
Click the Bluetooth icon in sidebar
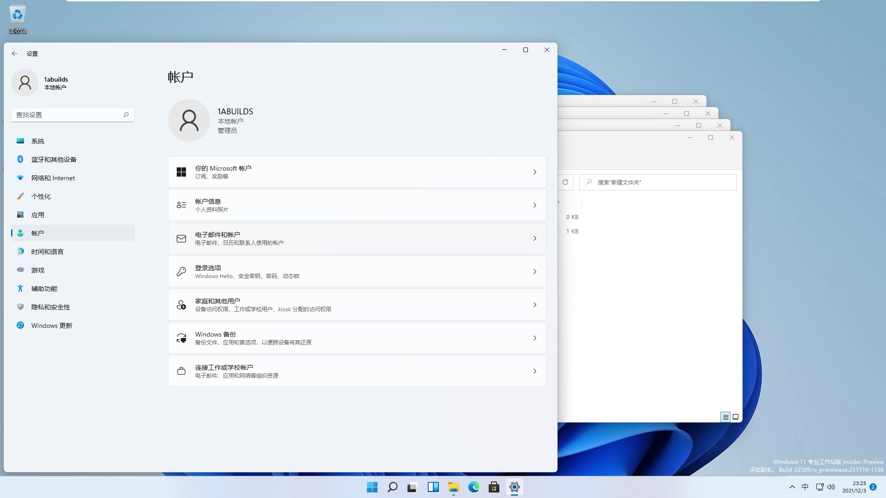click(20, 159)
